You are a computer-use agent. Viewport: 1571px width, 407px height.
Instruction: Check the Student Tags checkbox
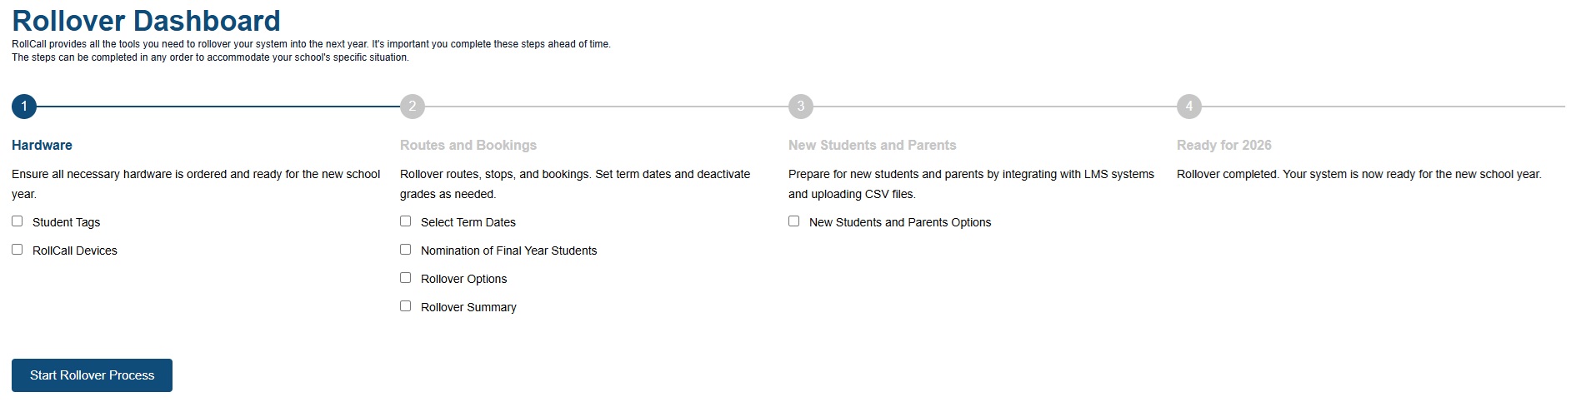click(18, 221)
